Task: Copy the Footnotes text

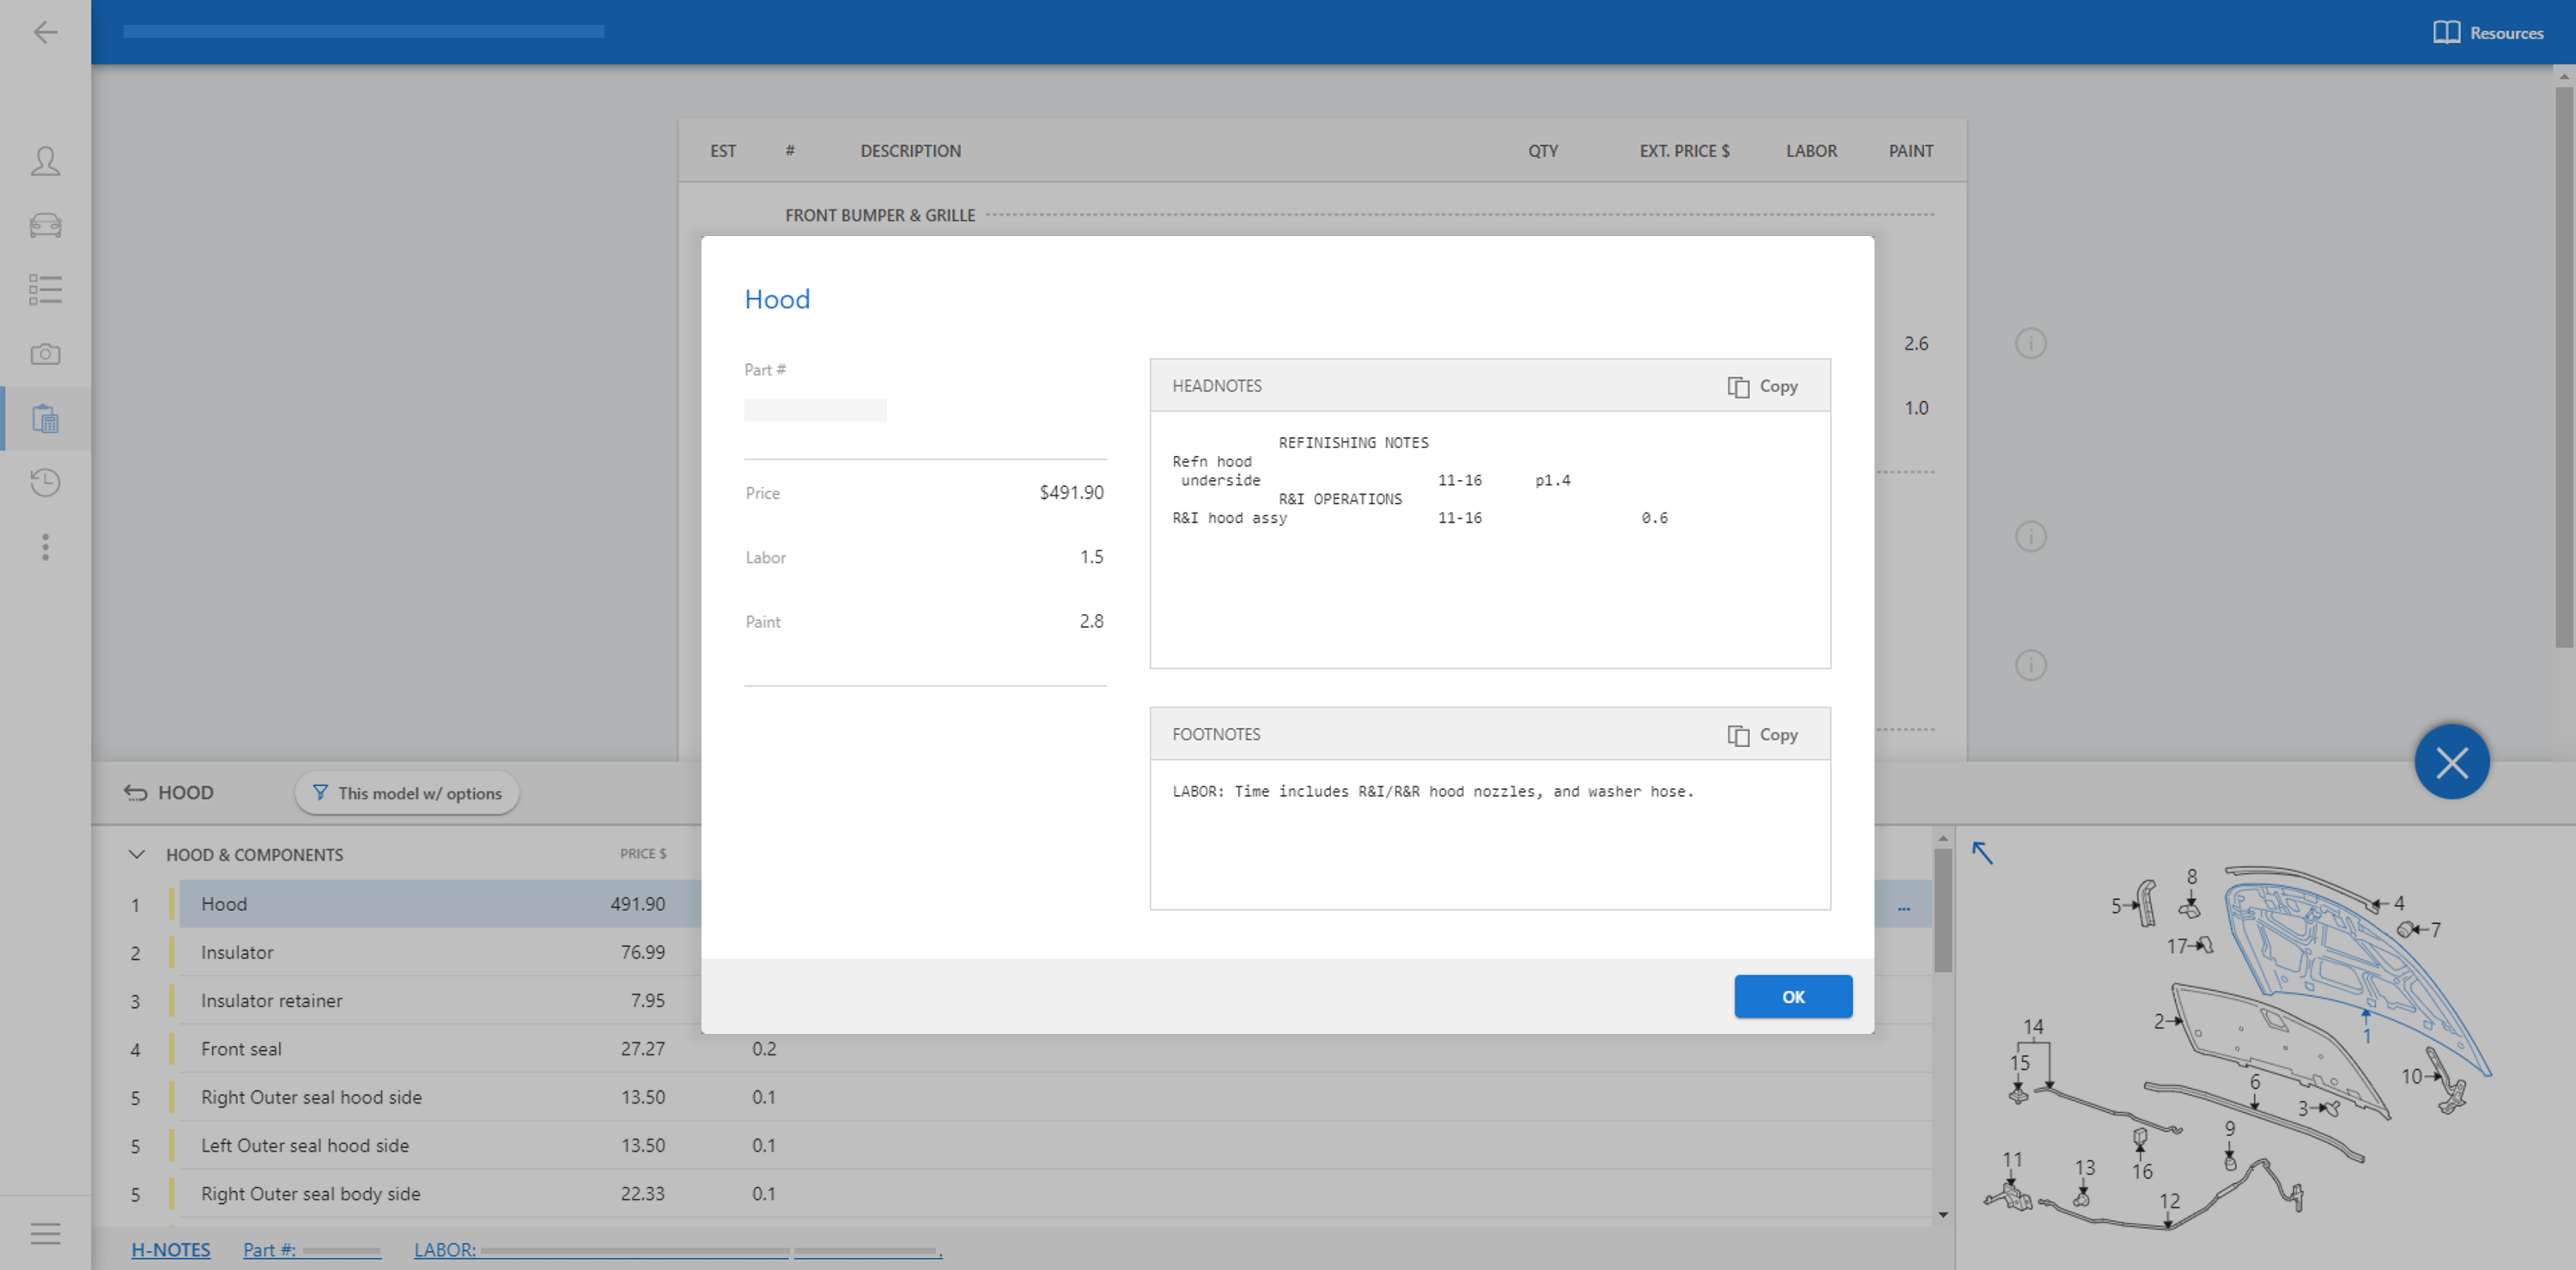Action: (x=1762, y=735)
